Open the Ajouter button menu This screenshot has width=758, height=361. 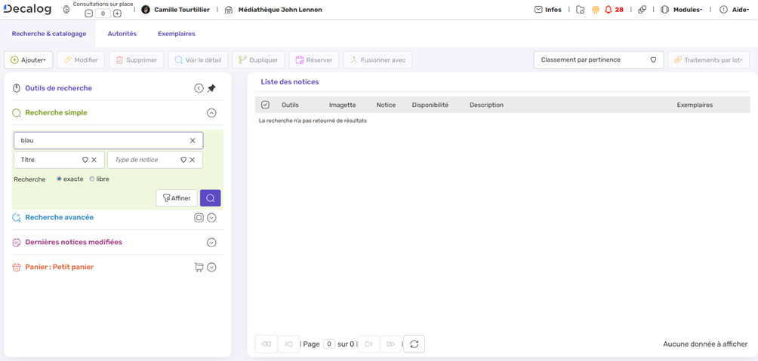(x=29, y=60)
